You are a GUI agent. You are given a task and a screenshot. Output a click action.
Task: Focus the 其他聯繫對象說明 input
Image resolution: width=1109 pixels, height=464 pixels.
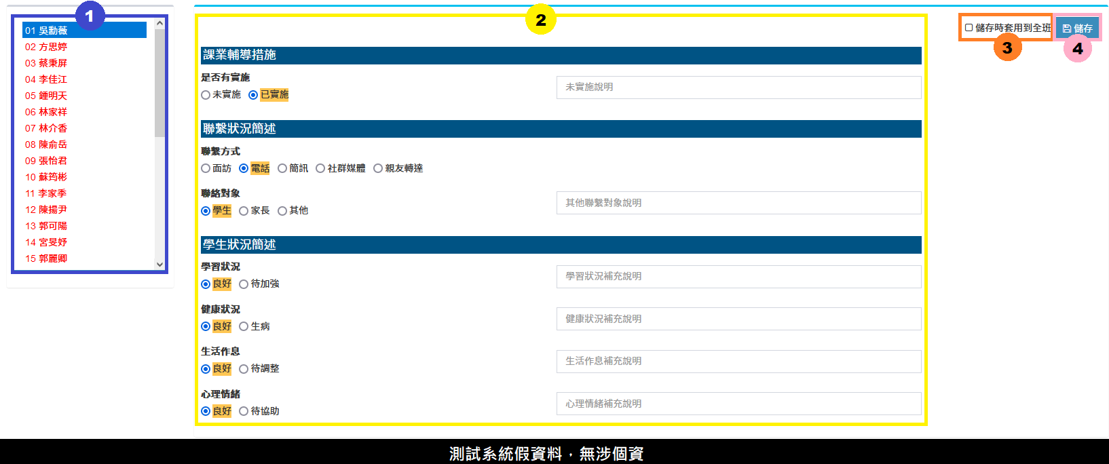point(738,203)
